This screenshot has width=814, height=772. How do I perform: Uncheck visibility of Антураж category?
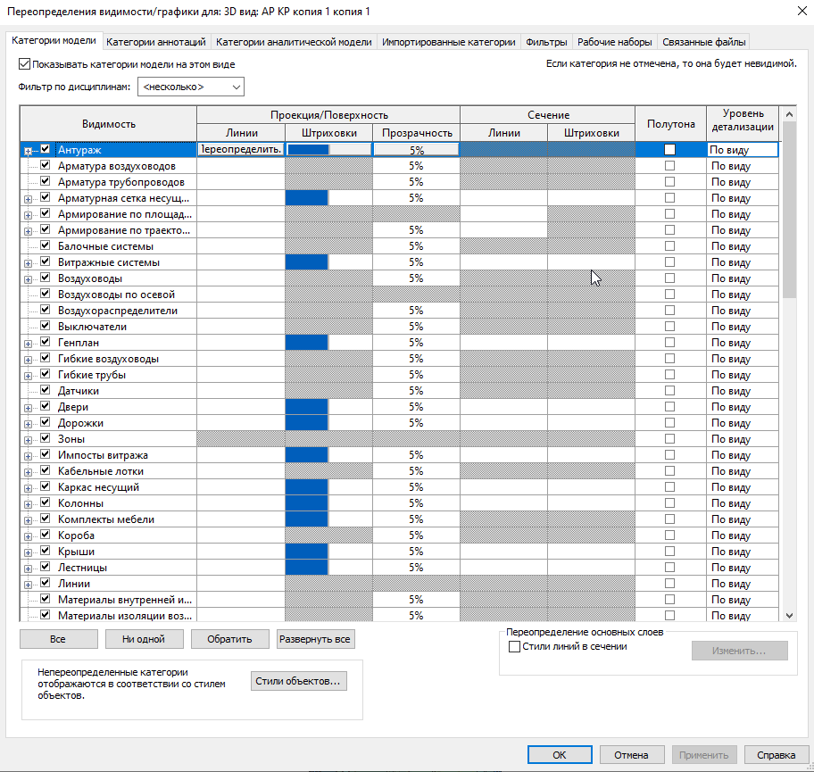[46, 149]
